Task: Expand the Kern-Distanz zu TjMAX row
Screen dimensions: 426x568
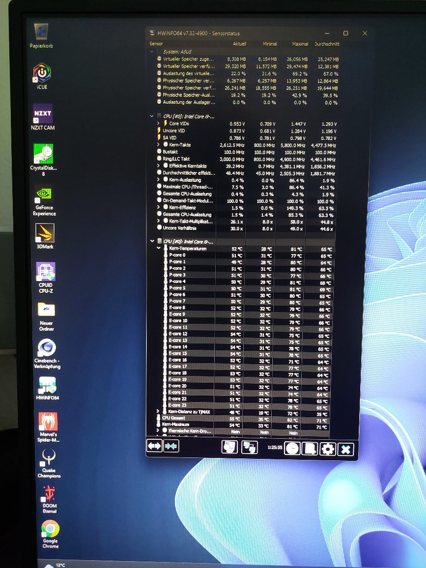Action: click(x=158, y=412)
